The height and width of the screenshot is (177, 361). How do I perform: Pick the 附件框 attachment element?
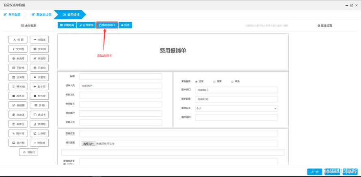[18, 133]
